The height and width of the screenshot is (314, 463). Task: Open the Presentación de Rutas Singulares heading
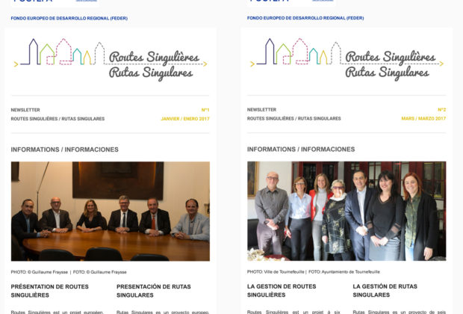pos(154,291)
